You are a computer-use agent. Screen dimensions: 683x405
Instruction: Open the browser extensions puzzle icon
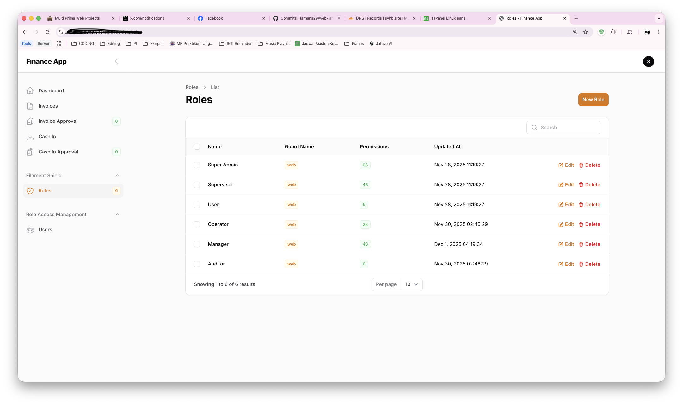[x=613, y=32]
